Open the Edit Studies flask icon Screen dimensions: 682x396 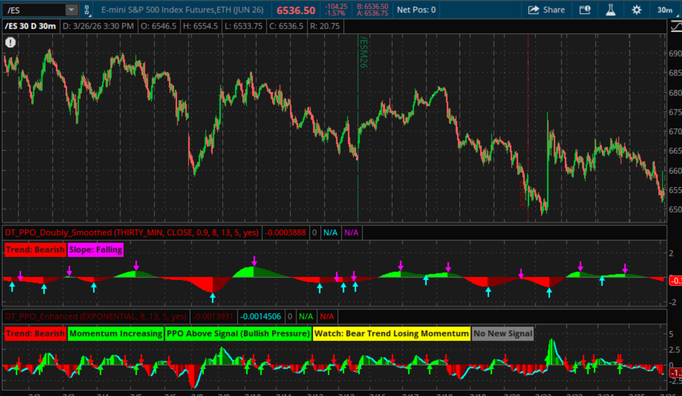611,10
